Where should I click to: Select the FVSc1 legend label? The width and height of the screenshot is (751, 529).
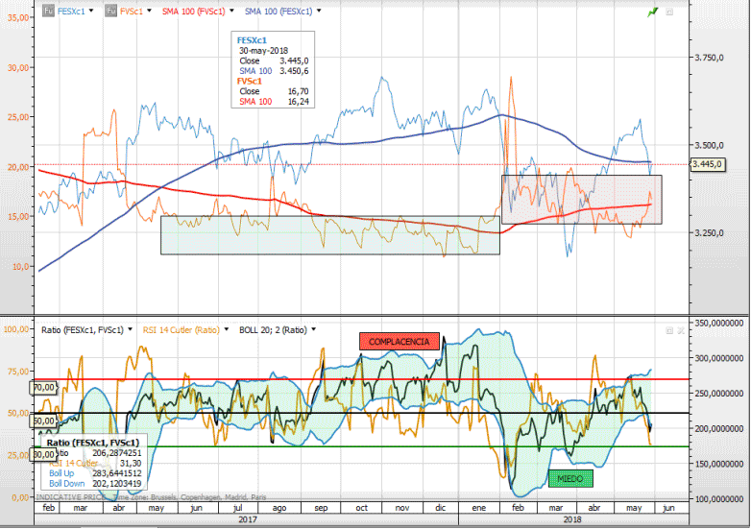(x=132, y=11)
